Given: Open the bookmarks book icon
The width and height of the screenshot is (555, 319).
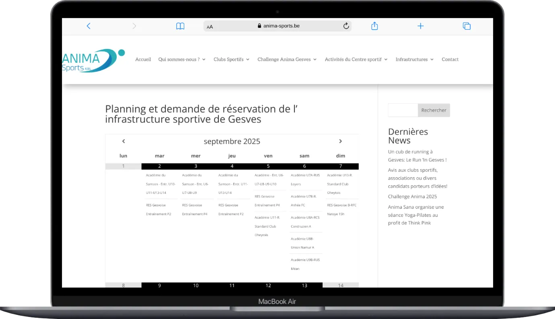Looking at the screenshot, I should pos(180,26).
